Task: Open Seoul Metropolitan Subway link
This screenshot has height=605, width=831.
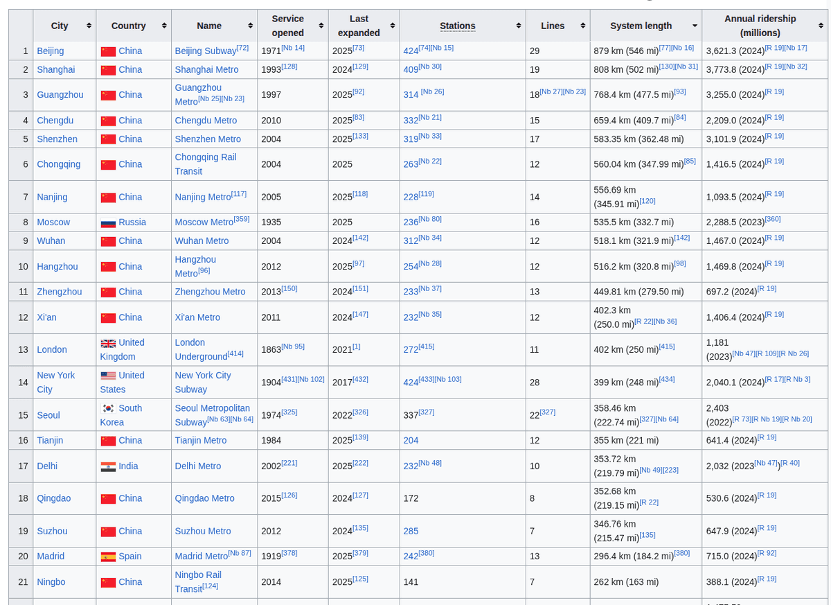Action: [x=212, y=408]
